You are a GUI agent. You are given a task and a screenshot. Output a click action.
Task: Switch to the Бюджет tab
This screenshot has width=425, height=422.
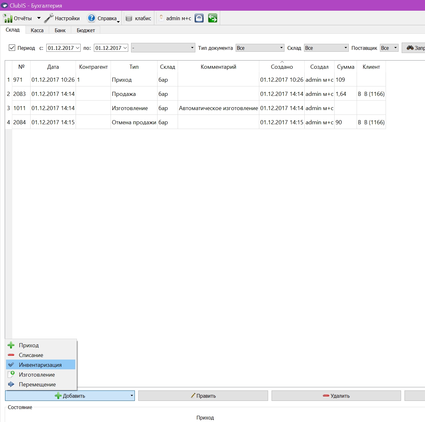click(86, 30)
